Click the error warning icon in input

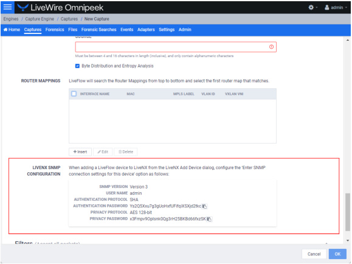pyautogui.click(x=271, y=47)
